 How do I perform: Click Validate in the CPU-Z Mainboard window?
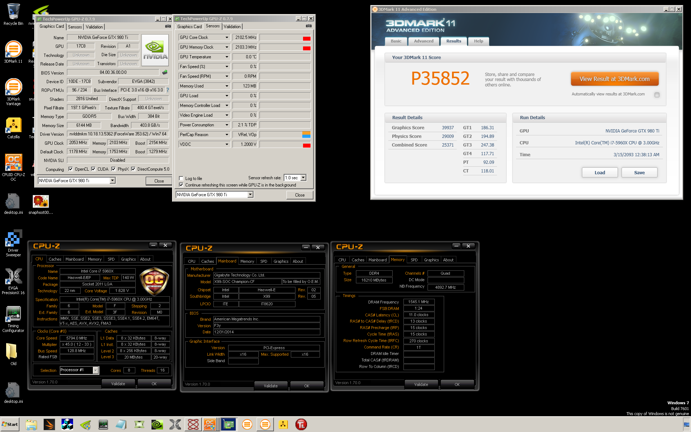pos(271,386)
